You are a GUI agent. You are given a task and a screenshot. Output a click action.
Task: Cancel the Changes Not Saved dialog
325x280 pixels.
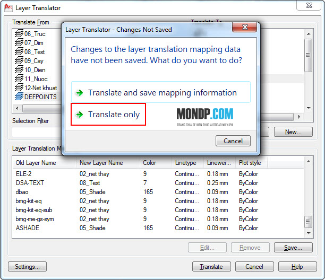233,141
